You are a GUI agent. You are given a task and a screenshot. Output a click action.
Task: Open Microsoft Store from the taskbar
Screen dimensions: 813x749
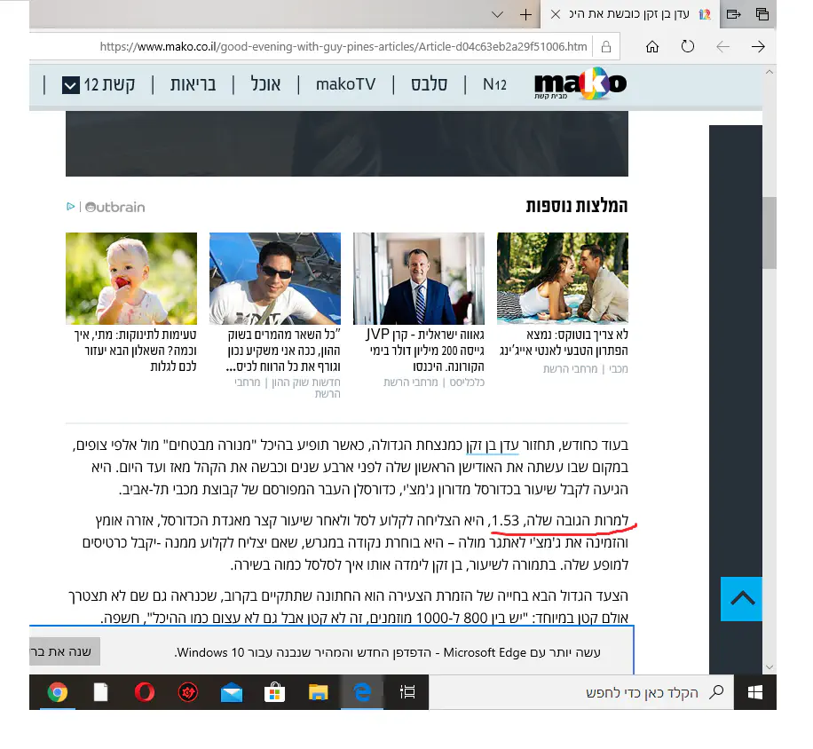tap(275, 692)
